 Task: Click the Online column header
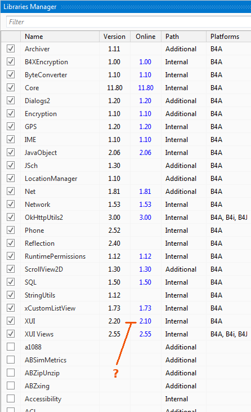[x=146, y=37]
